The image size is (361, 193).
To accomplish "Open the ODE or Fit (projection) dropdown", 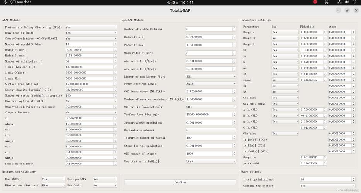I will click(211, 107).
